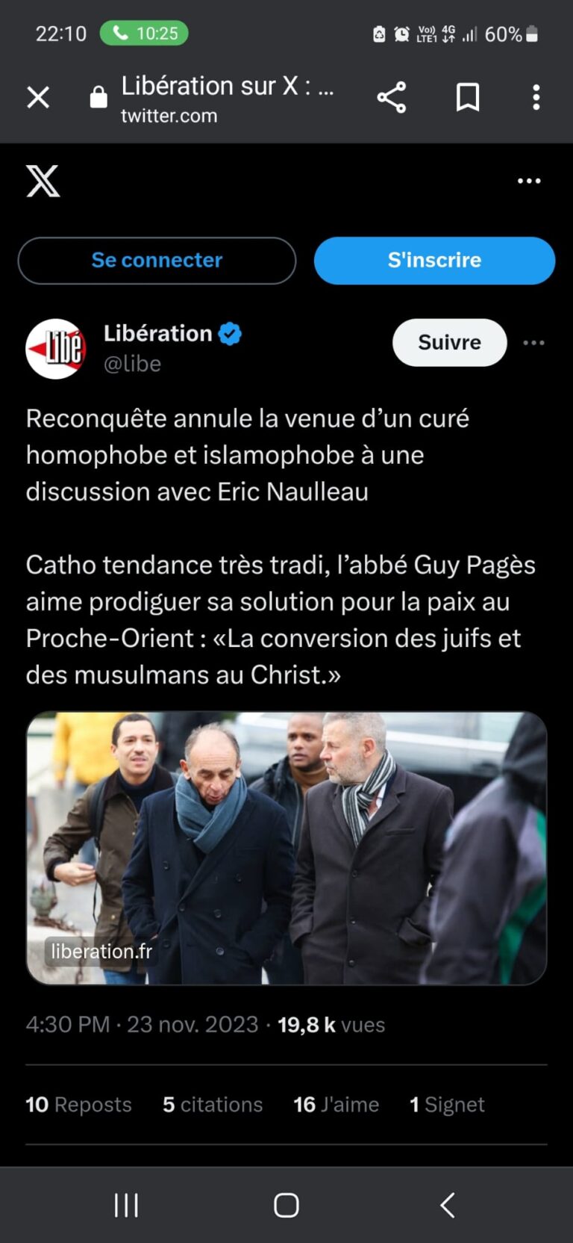573x1243 pixels.
Task: Open the X header more options menu
Action: pyautogui.click(x=529, y=181)
